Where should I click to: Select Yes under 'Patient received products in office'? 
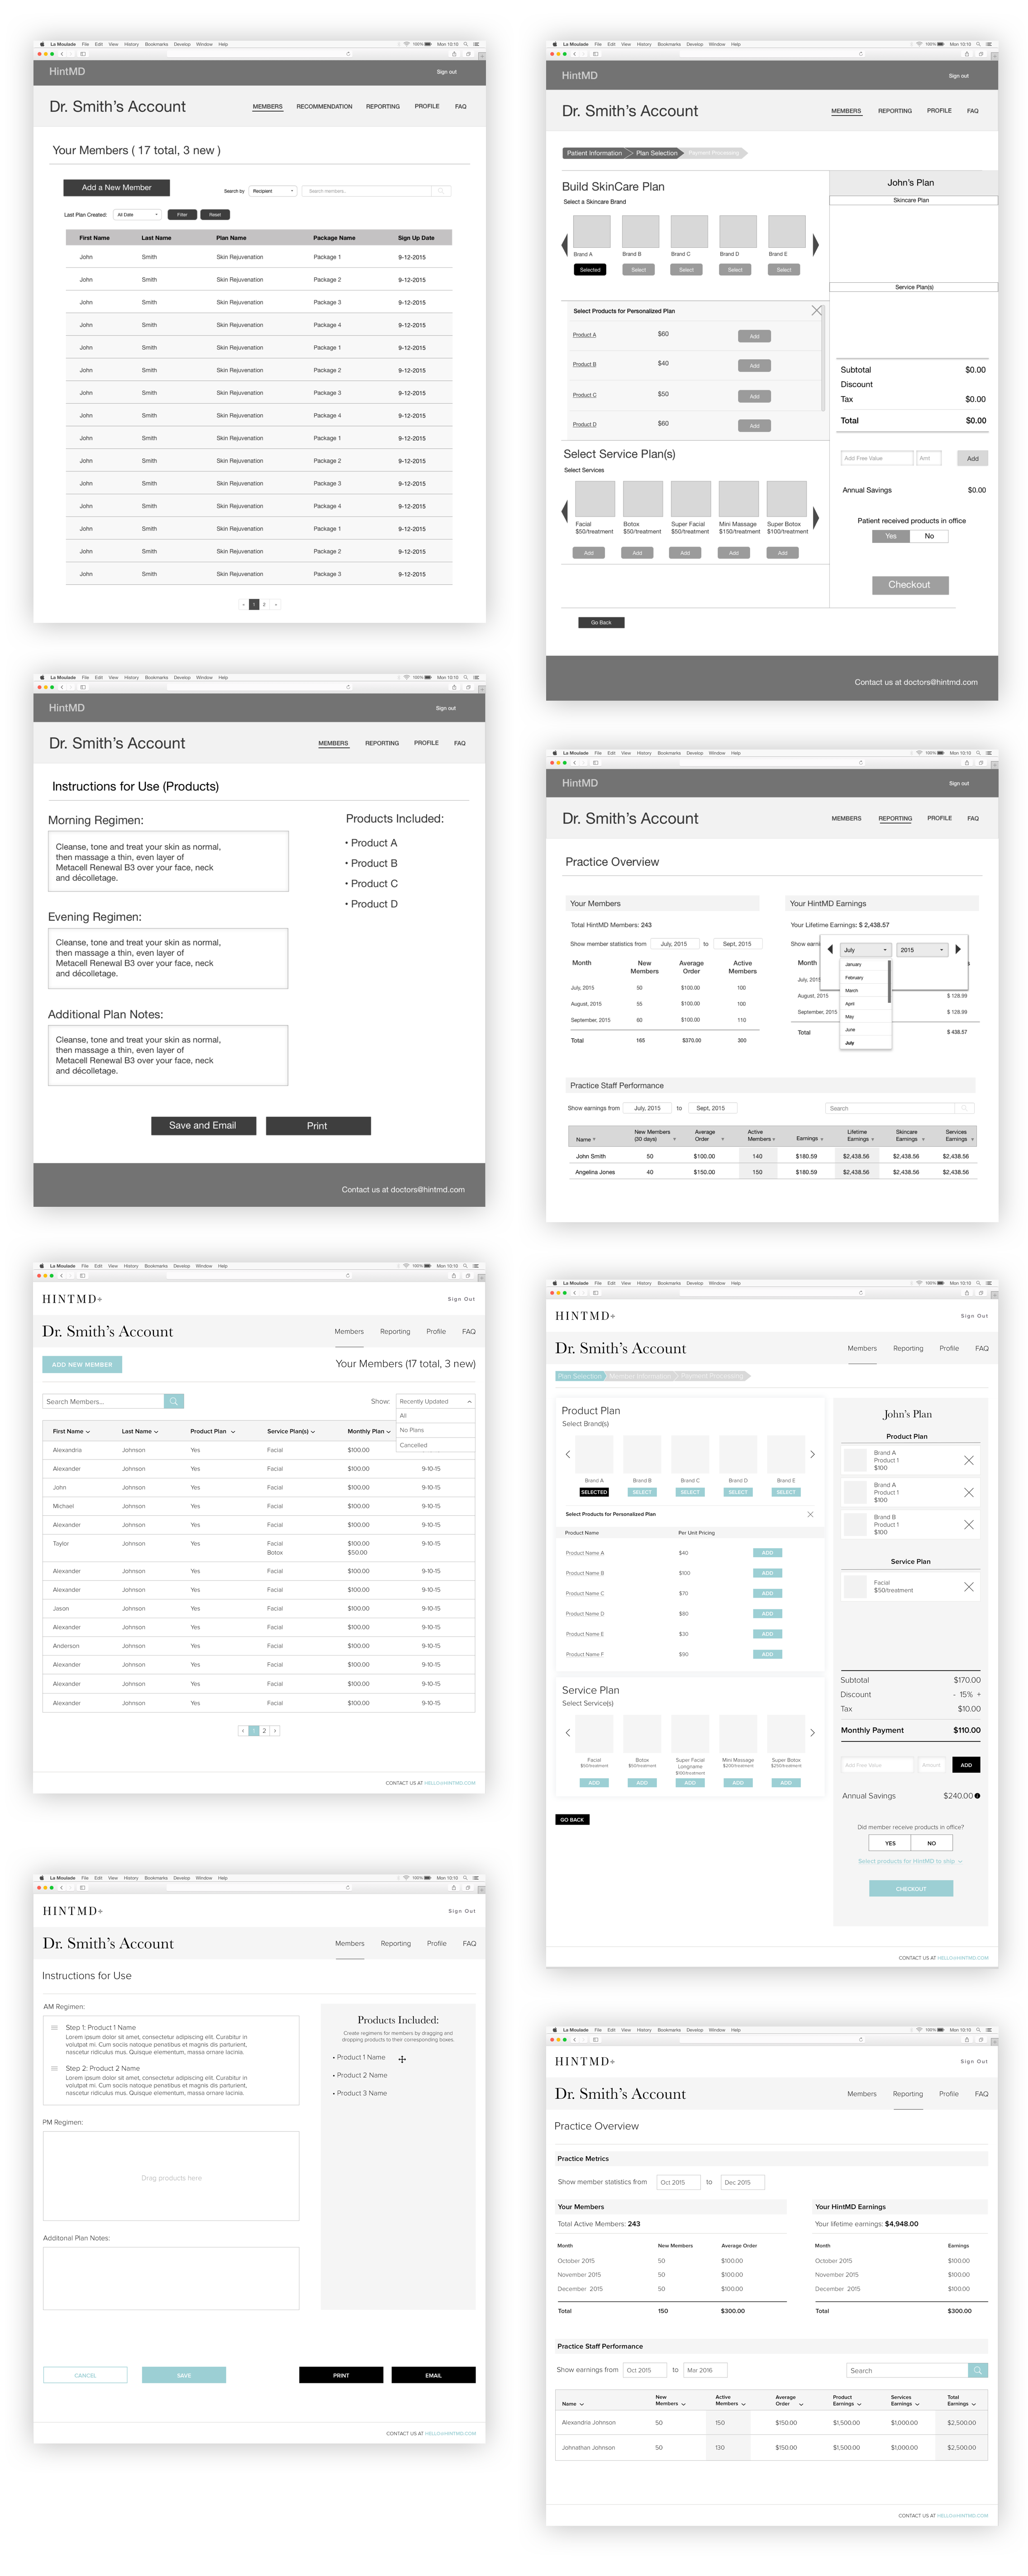[x=890, y=536]
